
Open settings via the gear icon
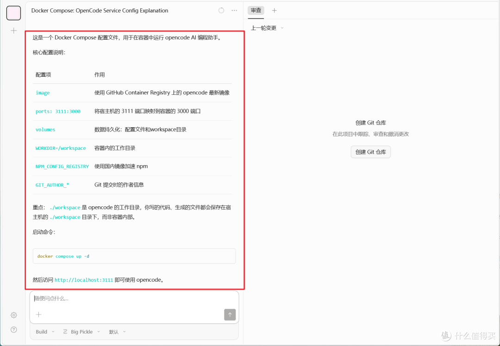tap(14, 315)
